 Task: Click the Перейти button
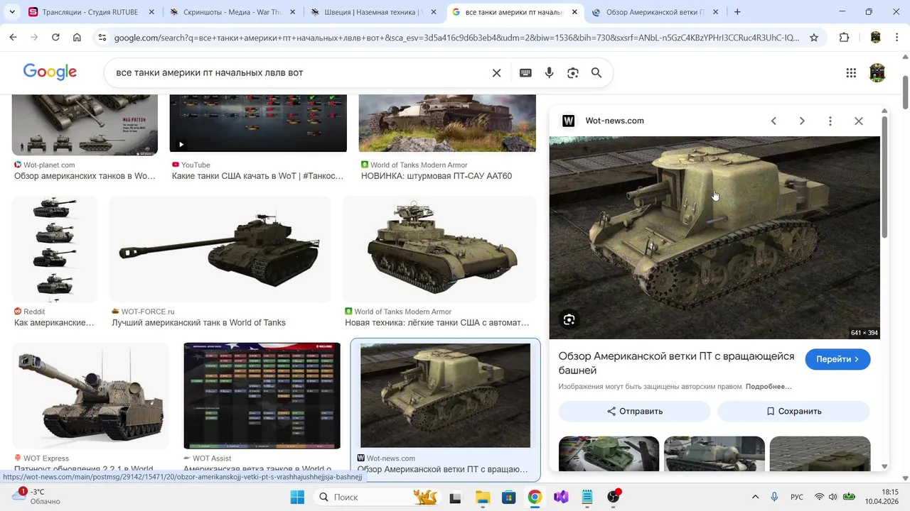(x=837, y=359)
